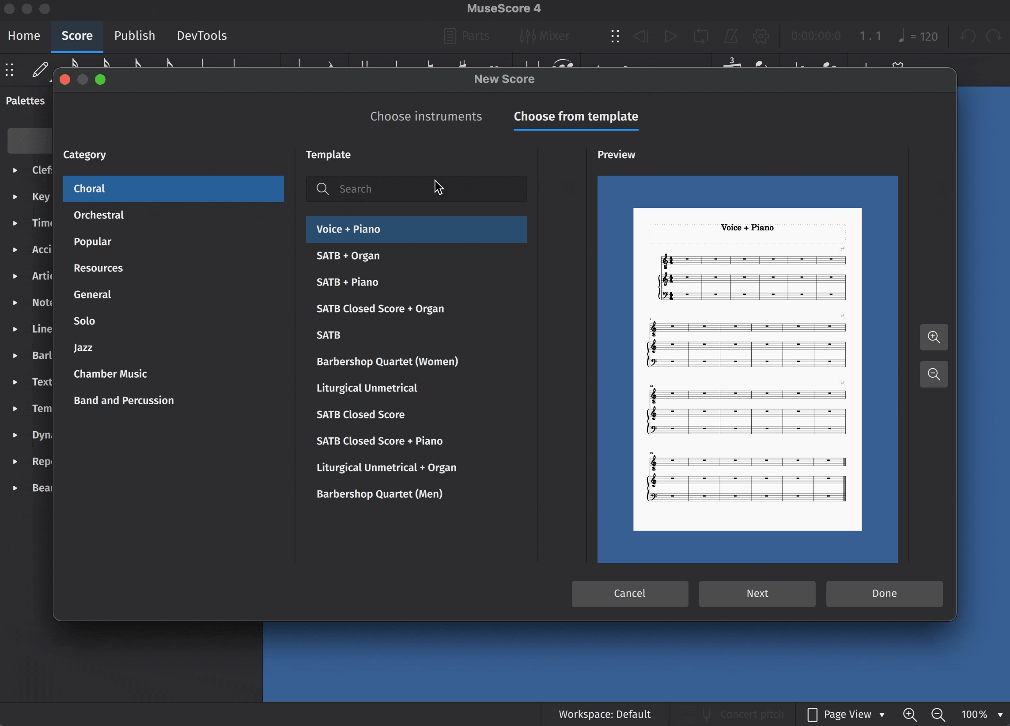Zoom out using the status bar magnifier
1010x726 pixels.
(938, 715)
